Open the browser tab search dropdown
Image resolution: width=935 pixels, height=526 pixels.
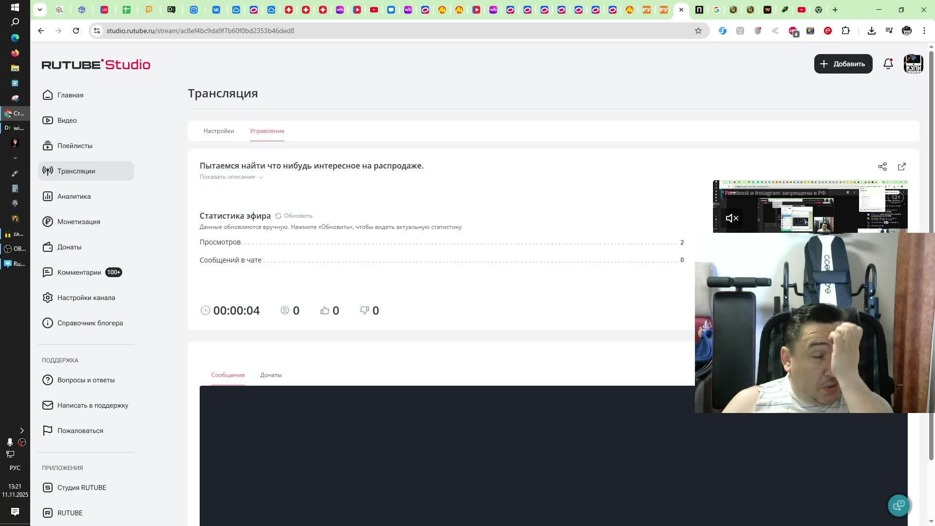click(x=40, y=9)
